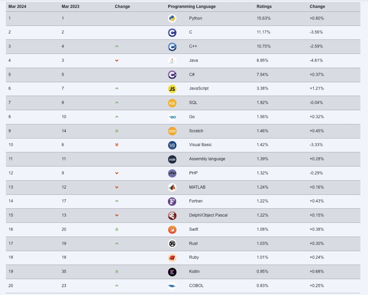
Task: Click the PHP logo icon
Action: 172,173
